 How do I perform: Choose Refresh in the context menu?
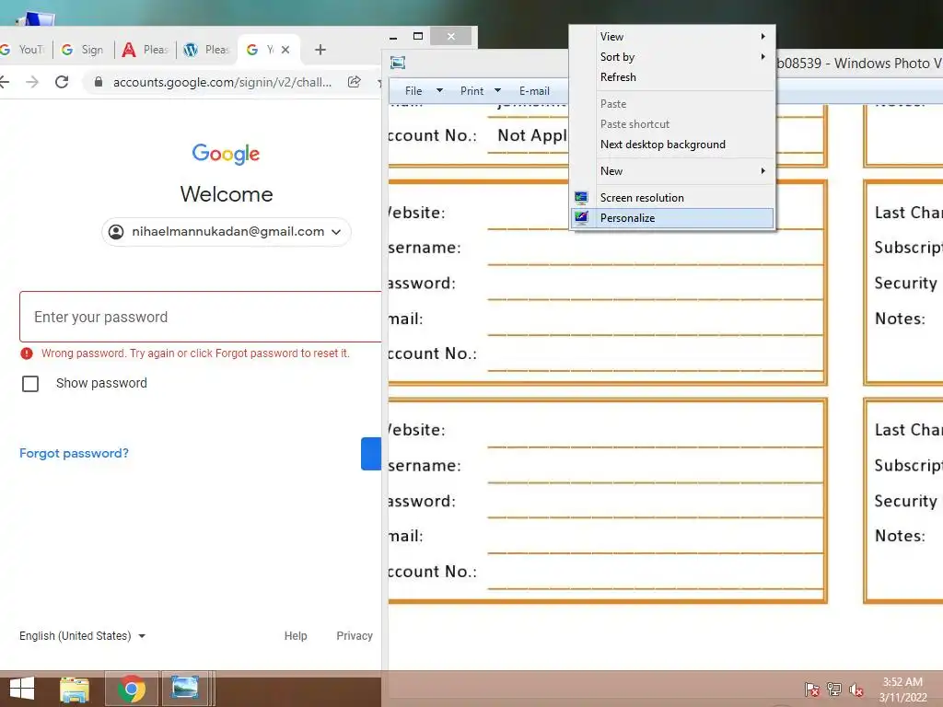click(x=672, y=77)
